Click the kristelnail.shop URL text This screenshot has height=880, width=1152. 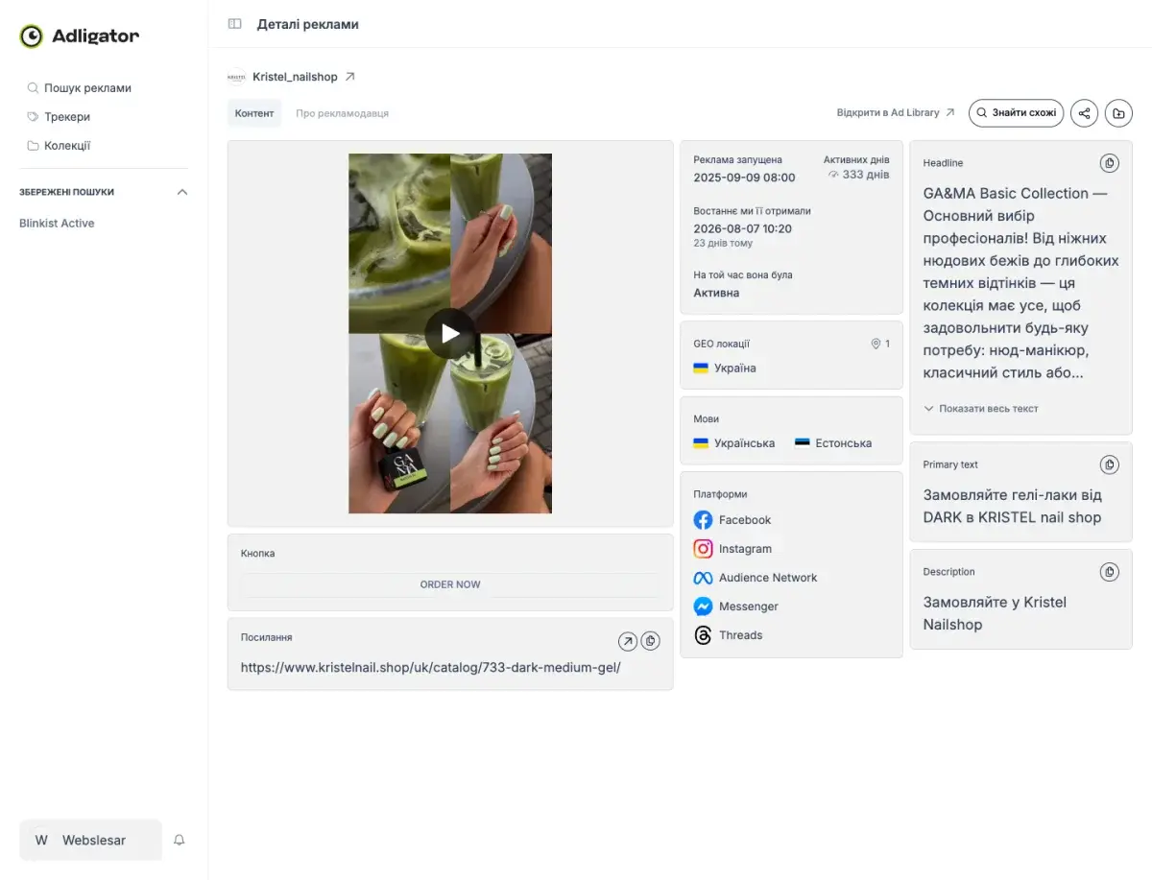coord(431,667)
